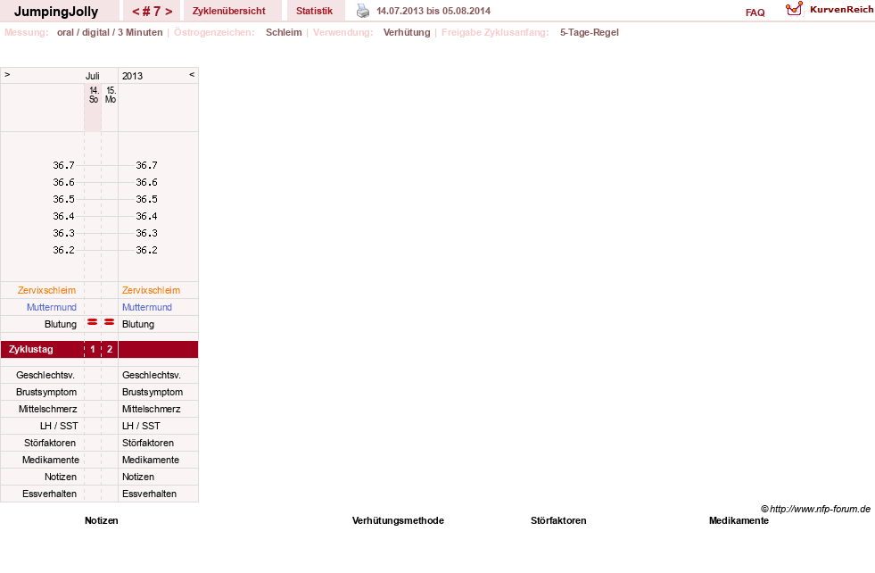
Task: Click the KurvenReich logo icon
Action: click(x=794, y=9)
